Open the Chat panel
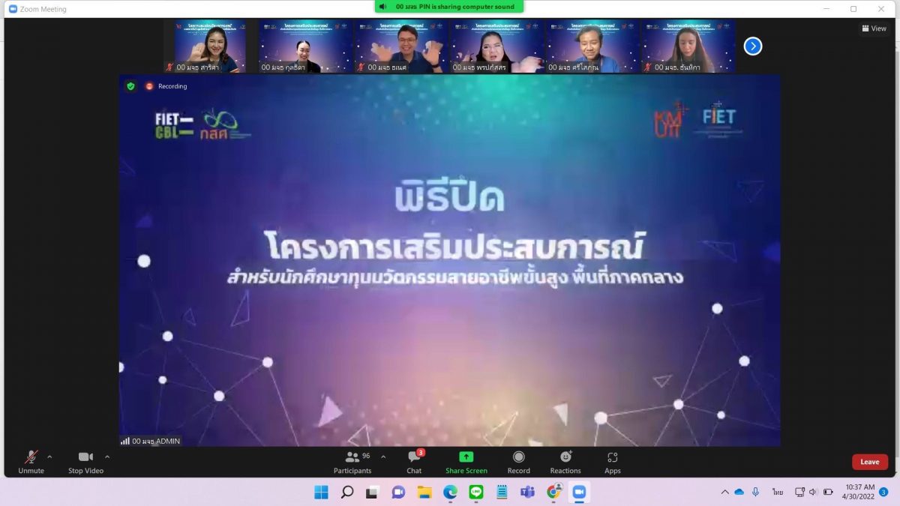900x506 pixels. [x=414, y=462]
